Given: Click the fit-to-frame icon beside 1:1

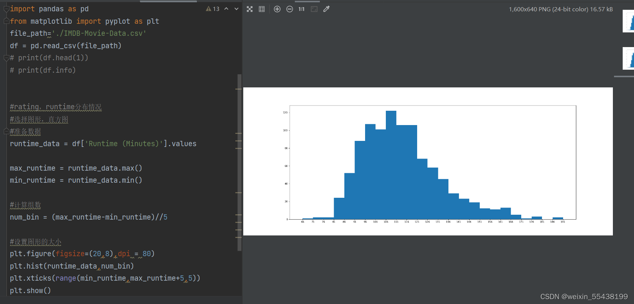Looking at the screenshot, I should point(314,9).
